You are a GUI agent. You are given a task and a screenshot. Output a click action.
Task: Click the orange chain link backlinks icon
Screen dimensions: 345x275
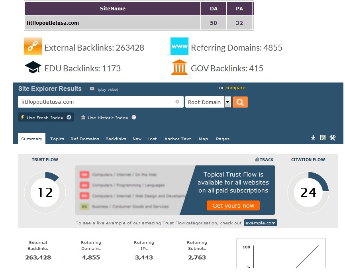tap(33, 46)
